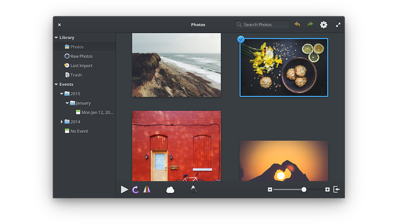Uncheck the blue checkmark on the cookies photo
398x224 pixels.
click(241, 39)
